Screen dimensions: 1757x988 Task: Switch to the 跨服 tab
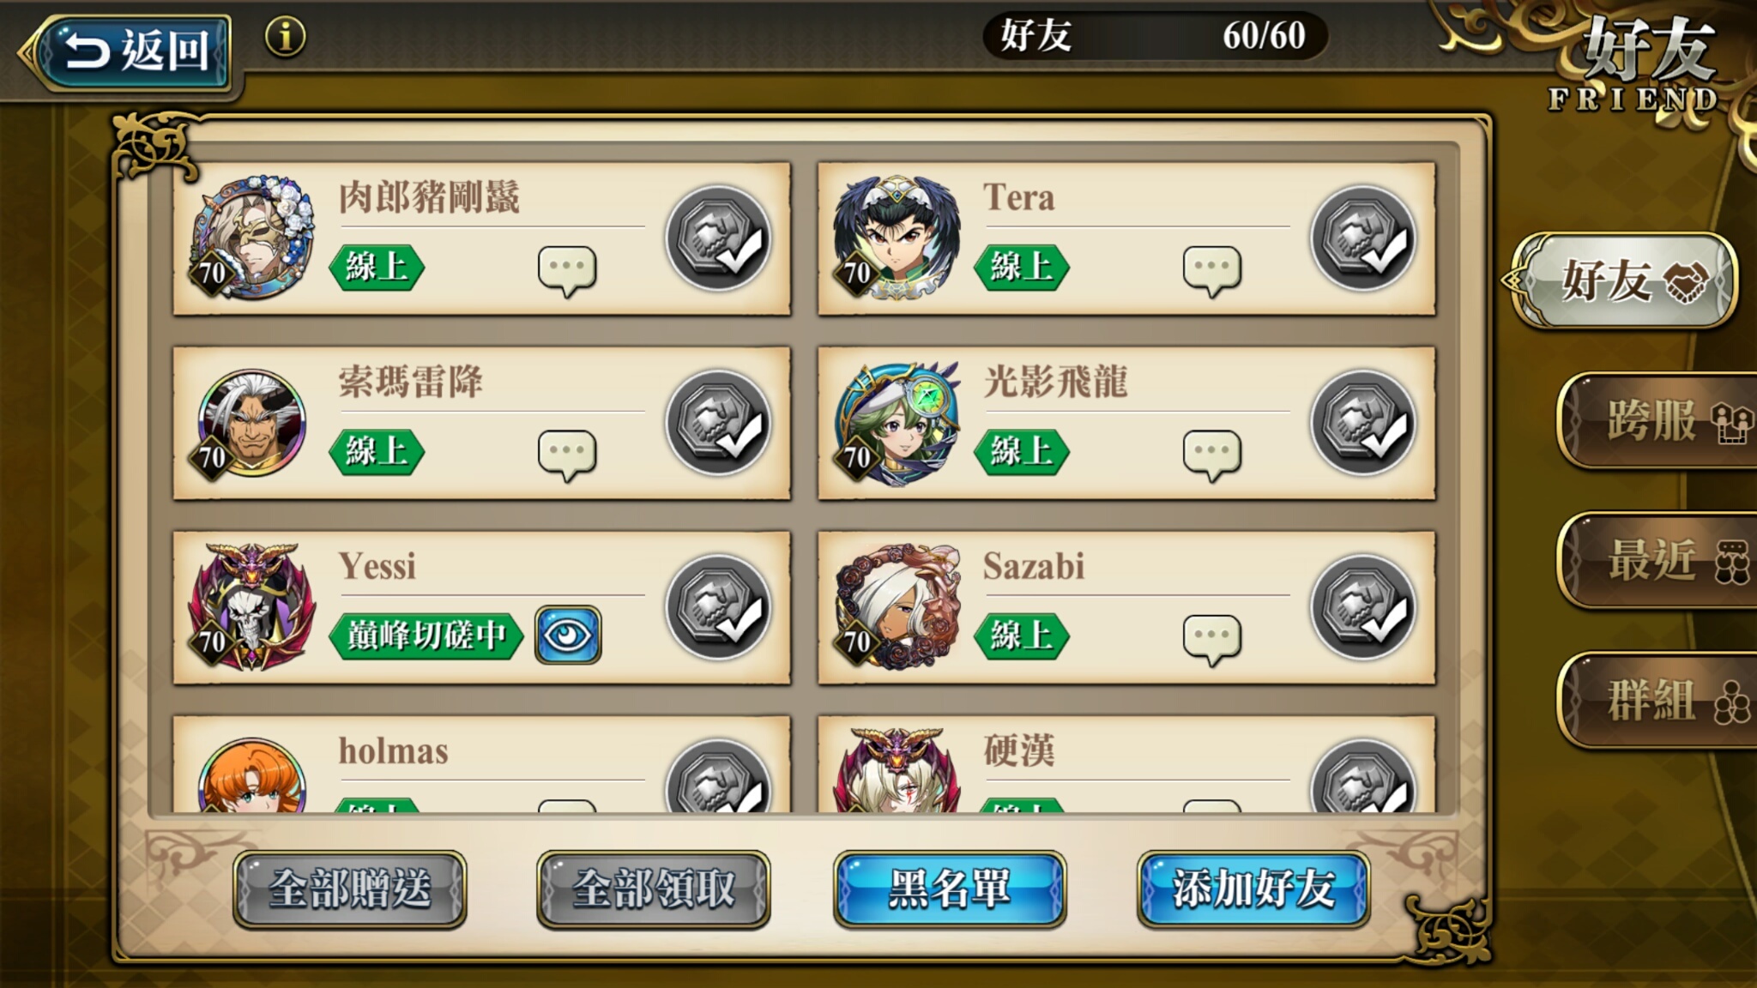[x=1657, y=420]
